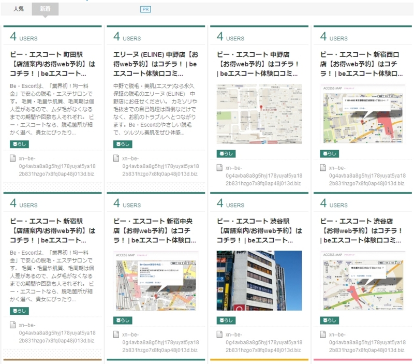Open the ビー・エスコート 新宿中央店 article title
This screenshot has height=364, width=414.
(154, 230)
